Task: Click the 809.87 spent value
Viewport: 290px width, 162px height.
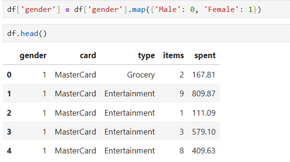Action: (x=204, y=94)
